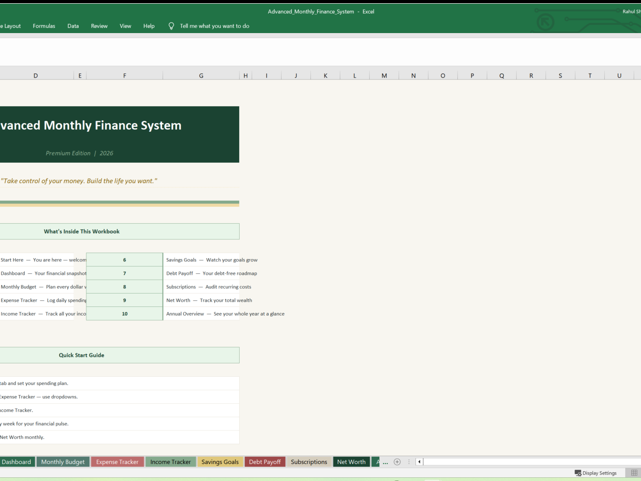This screenshot has height=481, width=641.
Task: Click guide row ending with Income Tracker
Action: click(x=119, y=410)
